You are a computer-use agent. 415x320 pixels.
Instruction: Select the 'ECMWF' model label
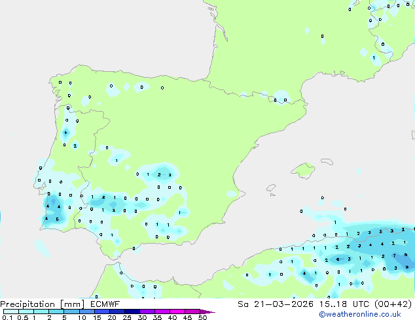tap(105, 304)
